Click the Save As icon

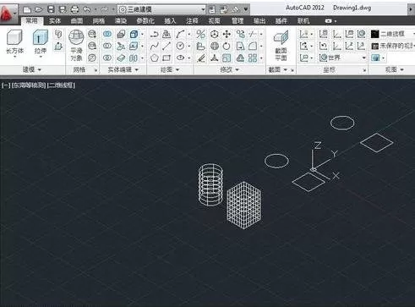[63, 10]
